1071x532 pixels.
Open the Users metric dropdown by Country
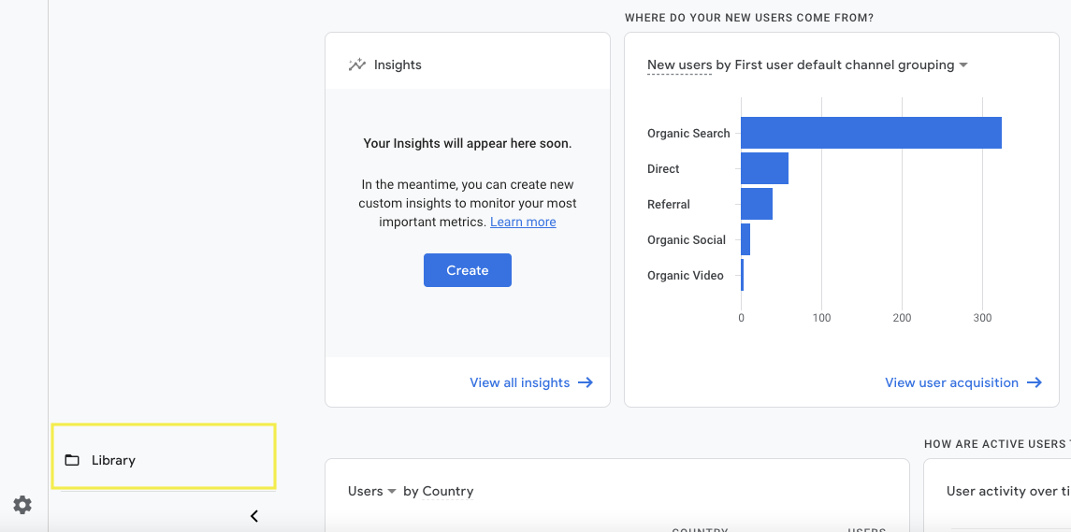coord(372,491)
